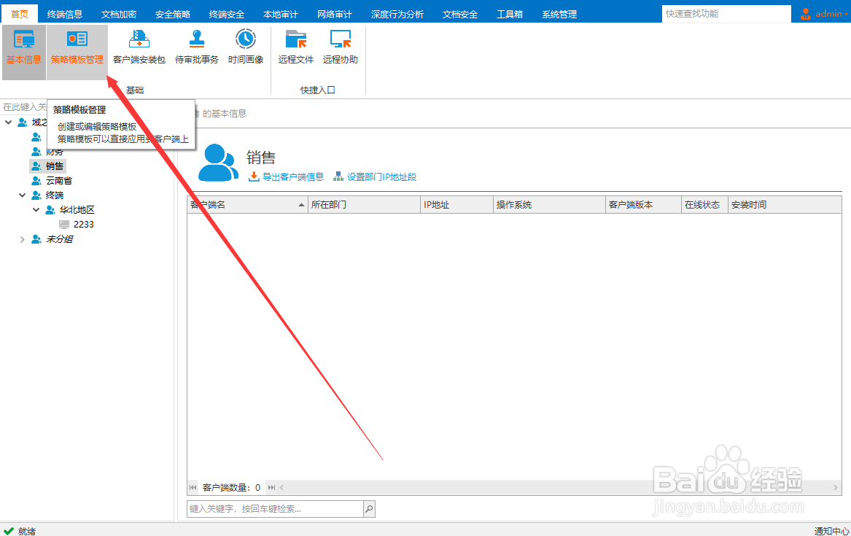Click right arrow of horizontal scrollbar
This screenshot has width=851, height=536.
tap(835, 487)
